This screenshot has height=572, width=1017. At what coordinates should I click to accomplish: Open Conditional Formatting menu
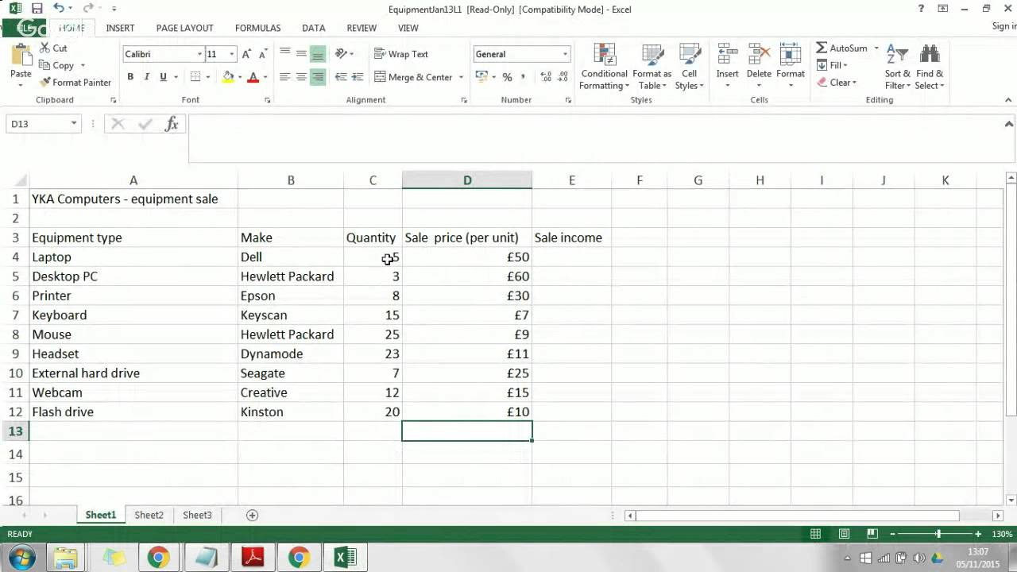605,67
